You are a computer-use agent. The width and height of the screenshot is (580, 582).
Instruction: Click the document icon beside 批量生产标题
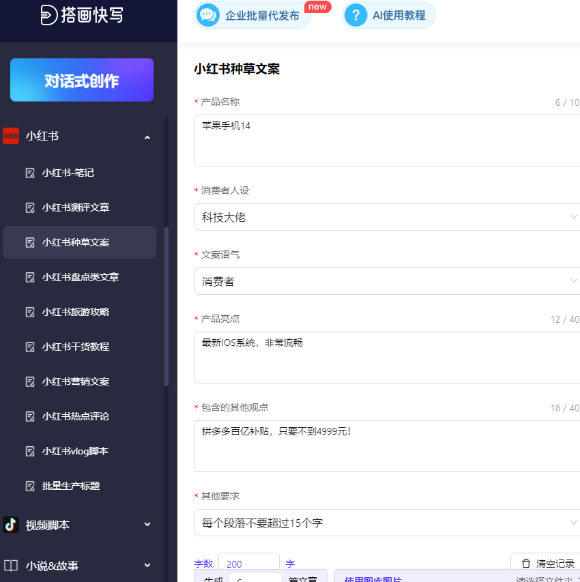click(30, 486)
